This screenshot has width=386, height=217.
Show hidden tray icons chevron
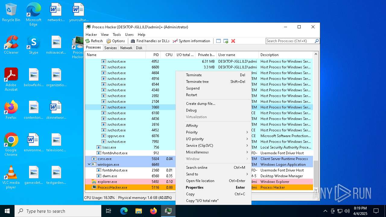tap(325, 211)
